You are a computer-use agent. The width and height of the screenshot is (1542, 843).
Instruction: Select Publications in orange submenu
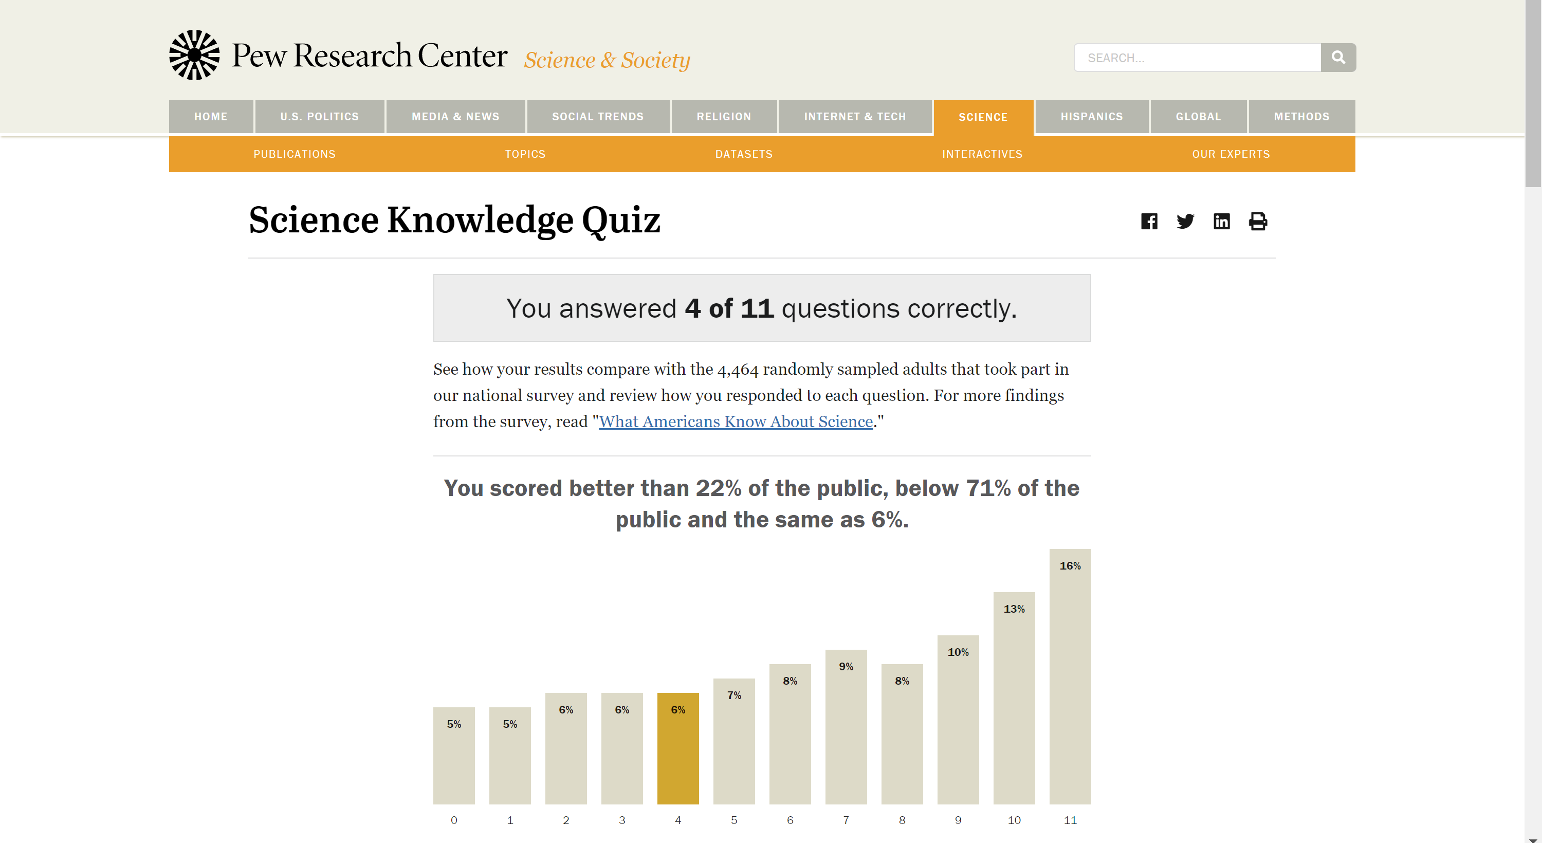295,155
